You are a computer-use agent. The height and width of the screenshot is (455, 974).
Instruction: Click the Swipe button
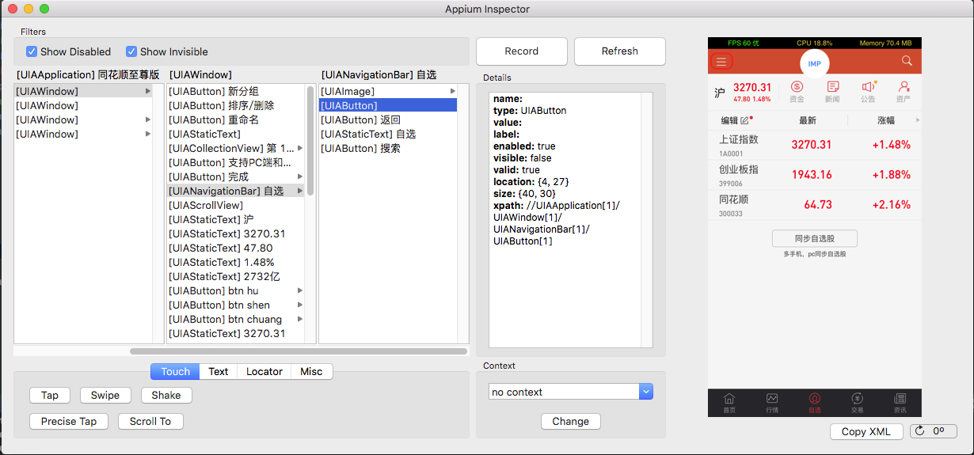point(105,395)
